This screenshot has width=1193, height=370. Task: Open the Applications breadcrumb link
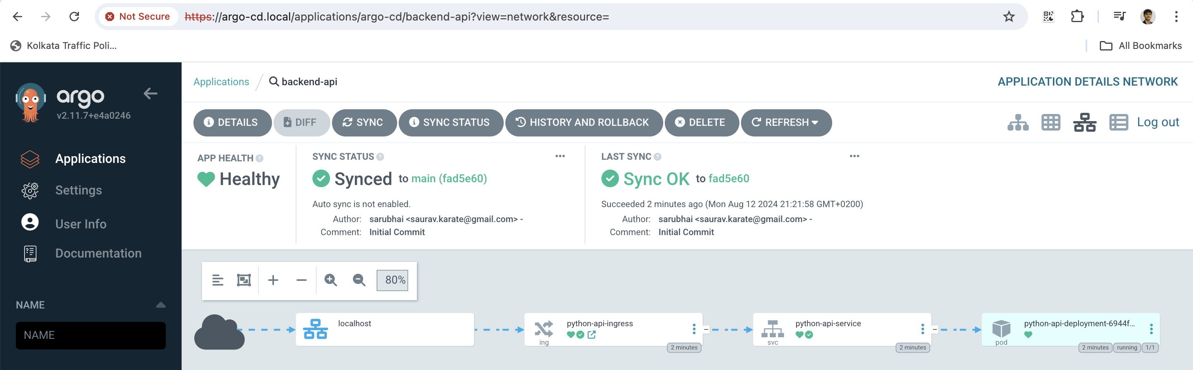point(221,82)
